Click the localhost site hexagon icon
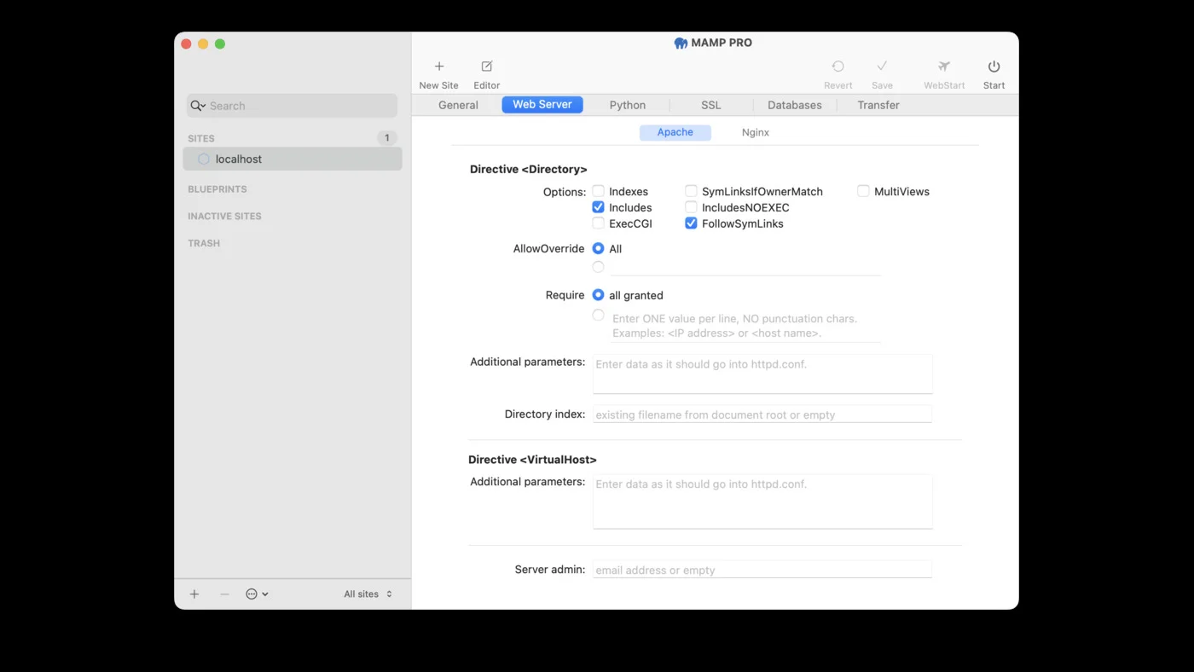The image size is (1194, 672). coord(204,159)
